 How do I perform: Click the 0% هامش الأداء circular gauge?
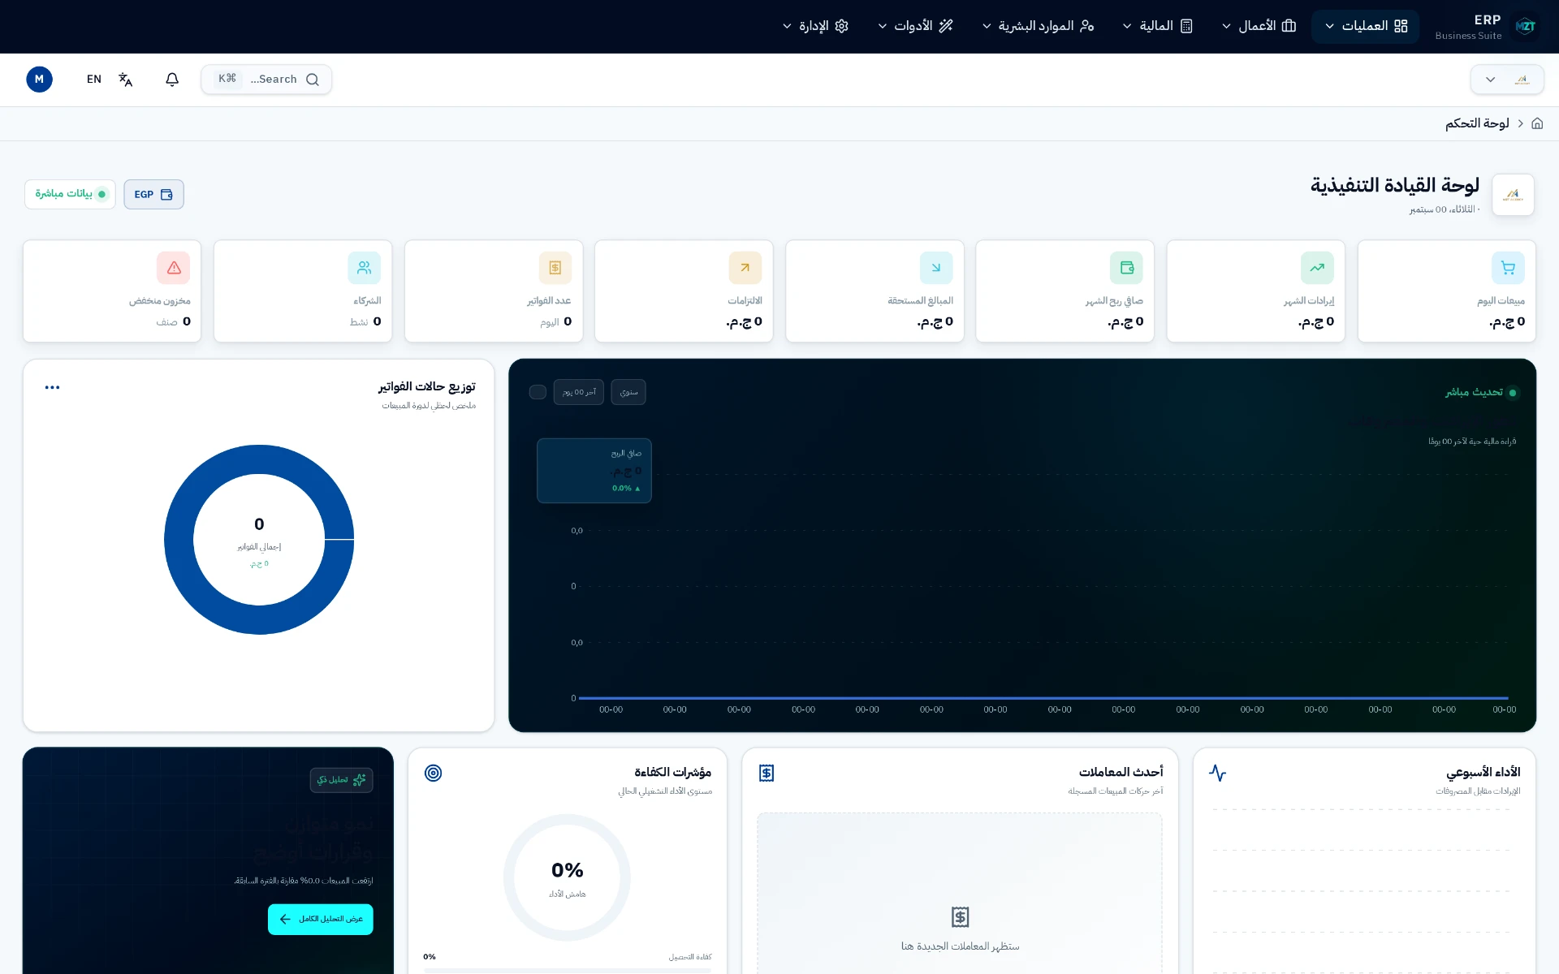567,877
